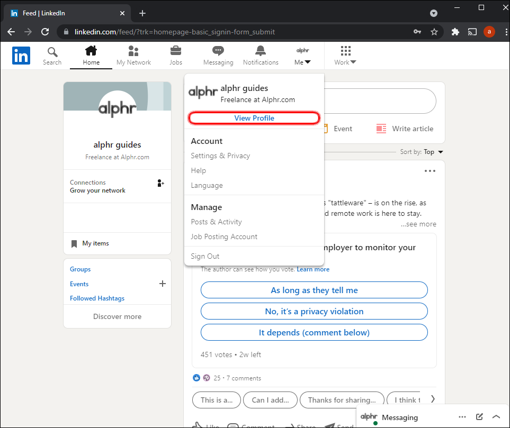Expand the Messaging panel chevron
The image size is (510, 428).
[496, 417]
